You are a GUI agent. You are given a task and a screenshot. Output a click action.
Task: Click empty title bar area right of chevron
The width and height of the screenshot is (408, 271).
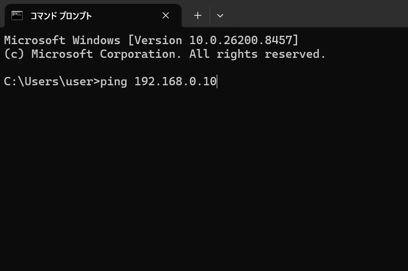tap(317, 14)
